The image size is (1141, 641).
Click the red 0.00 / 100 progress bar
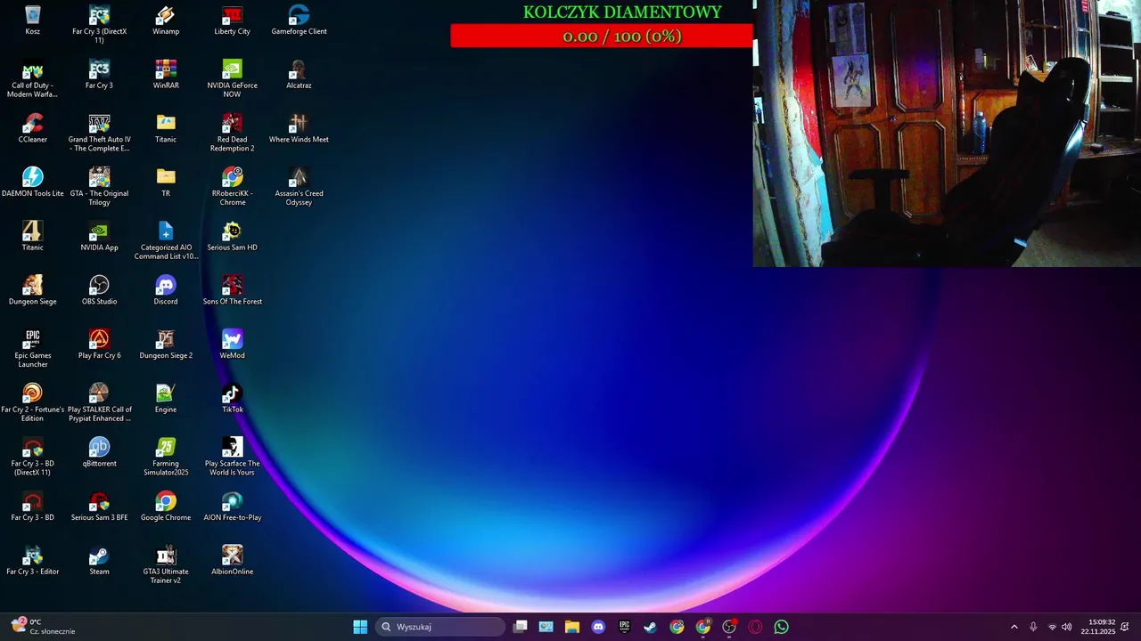[602, 36]
